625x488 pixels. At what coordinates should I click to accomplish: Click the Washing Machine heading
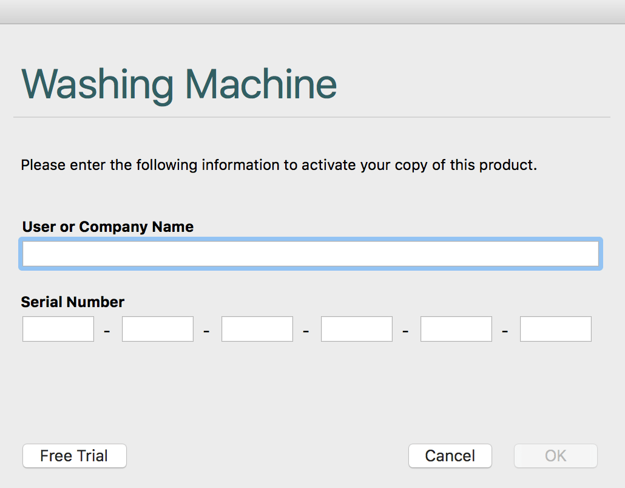(179, 84)
